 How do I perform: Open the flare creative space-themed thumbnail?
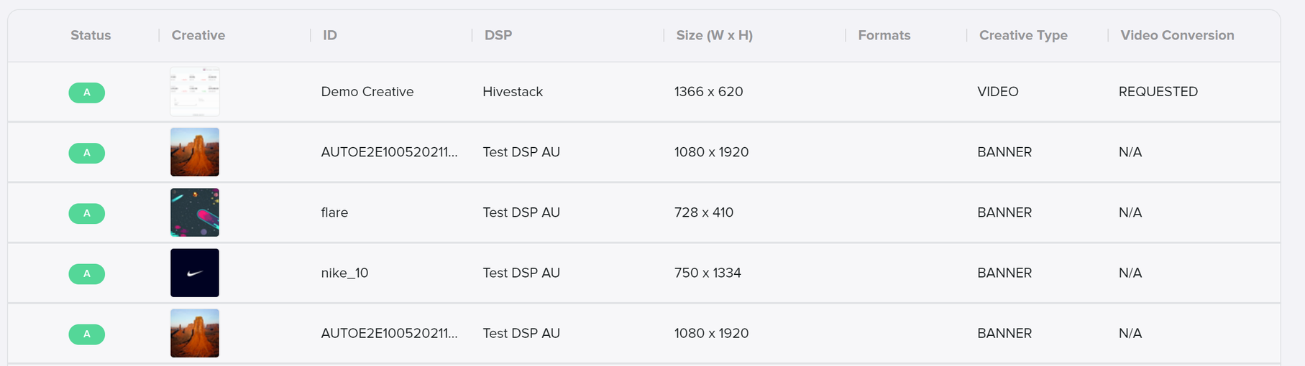tap(195, 212)
